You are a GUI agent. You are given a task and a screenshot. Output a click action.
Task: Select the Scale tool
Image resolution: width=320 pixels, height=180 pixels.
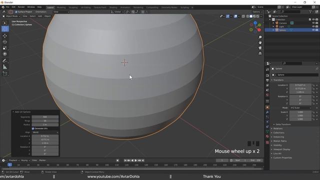click(x=5, y=48)
